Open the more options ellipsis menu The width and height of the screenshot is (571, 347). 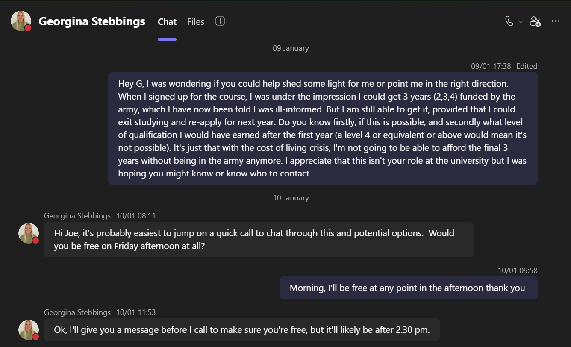[x=556, y=21]
